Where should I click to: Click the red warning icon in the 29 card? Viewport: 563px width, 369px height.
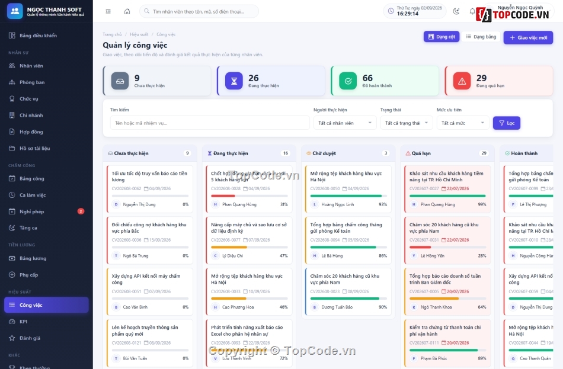point(462,81)
